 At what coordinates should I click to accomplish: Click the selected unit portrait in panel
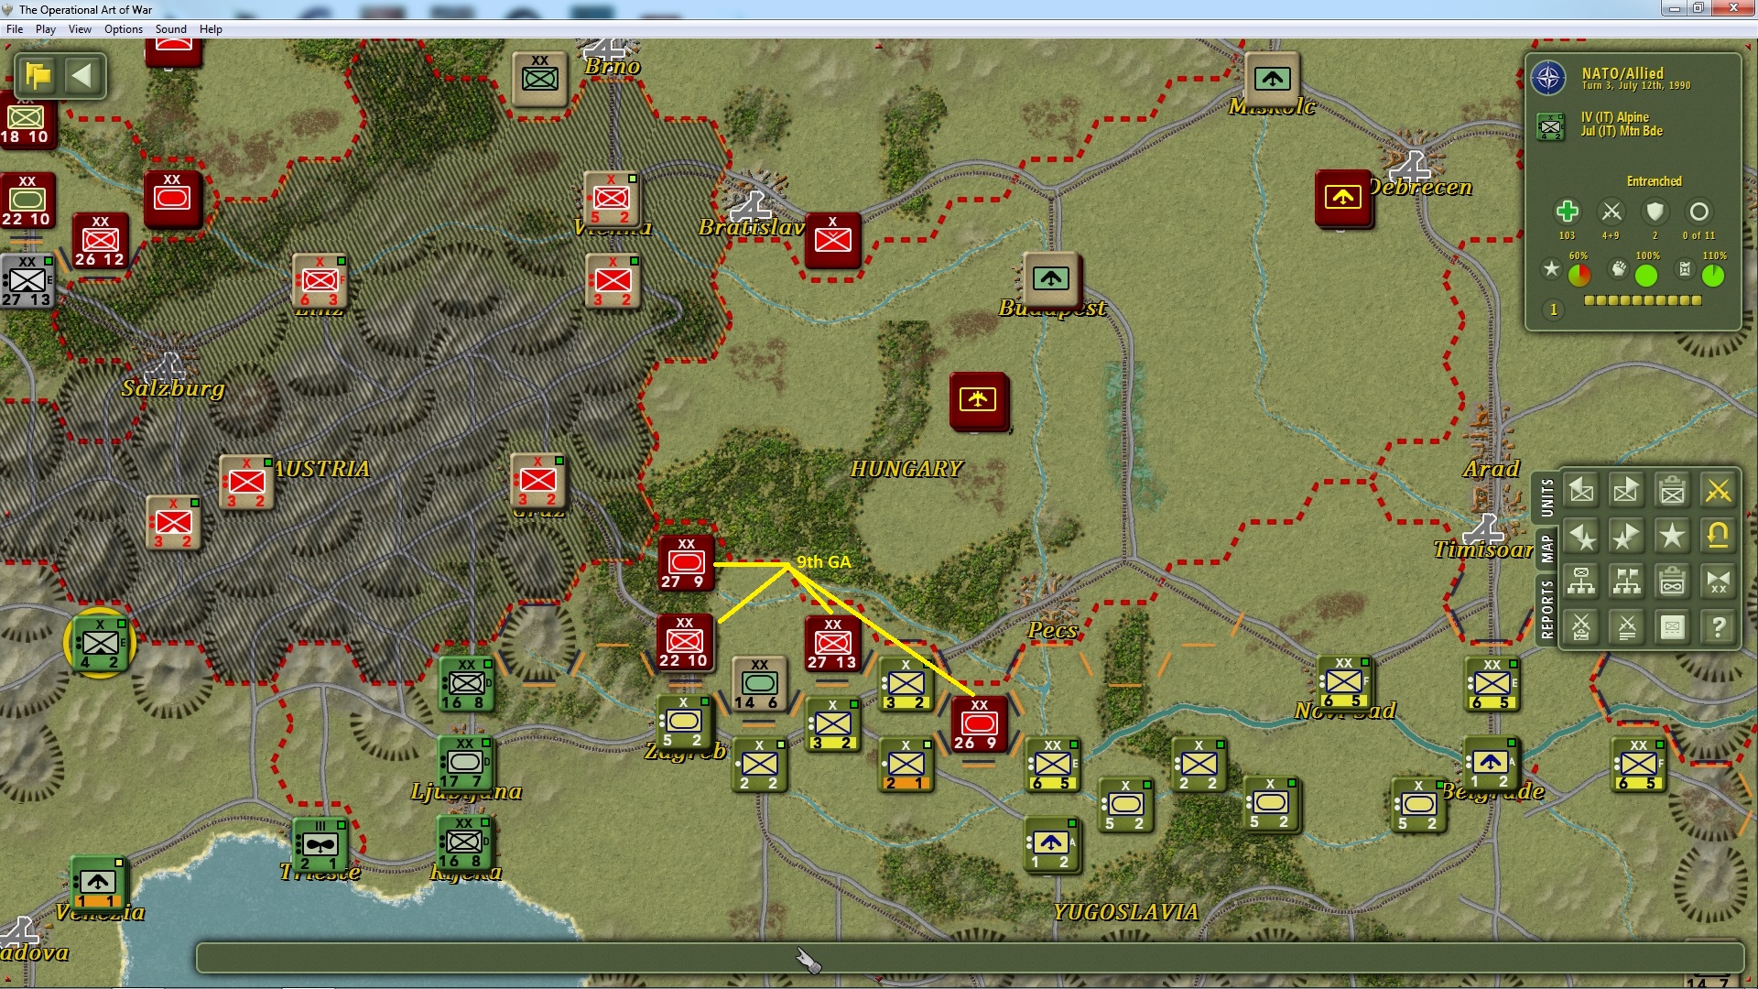pos(1550,125)
